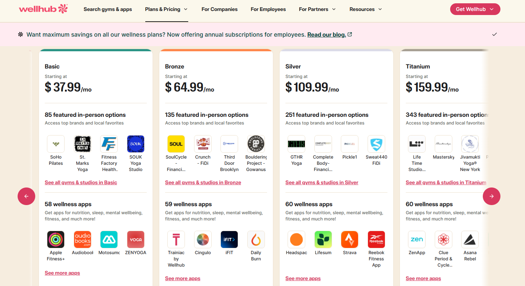Select the St. Marks Yoga logo
Viewport: 525px width, 286px height.
(x=83, y=144)
